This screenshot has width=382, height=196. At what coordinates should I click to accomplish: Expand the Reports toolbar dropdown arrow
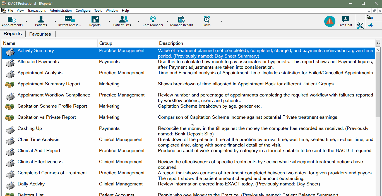coord(109,21)
